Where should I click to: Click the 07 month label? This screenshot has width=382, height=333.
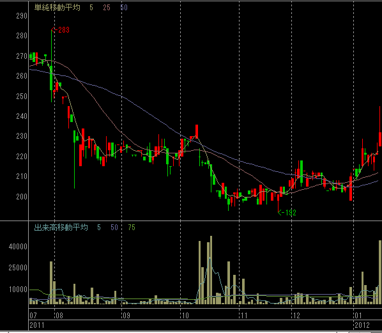coord(33,316)
